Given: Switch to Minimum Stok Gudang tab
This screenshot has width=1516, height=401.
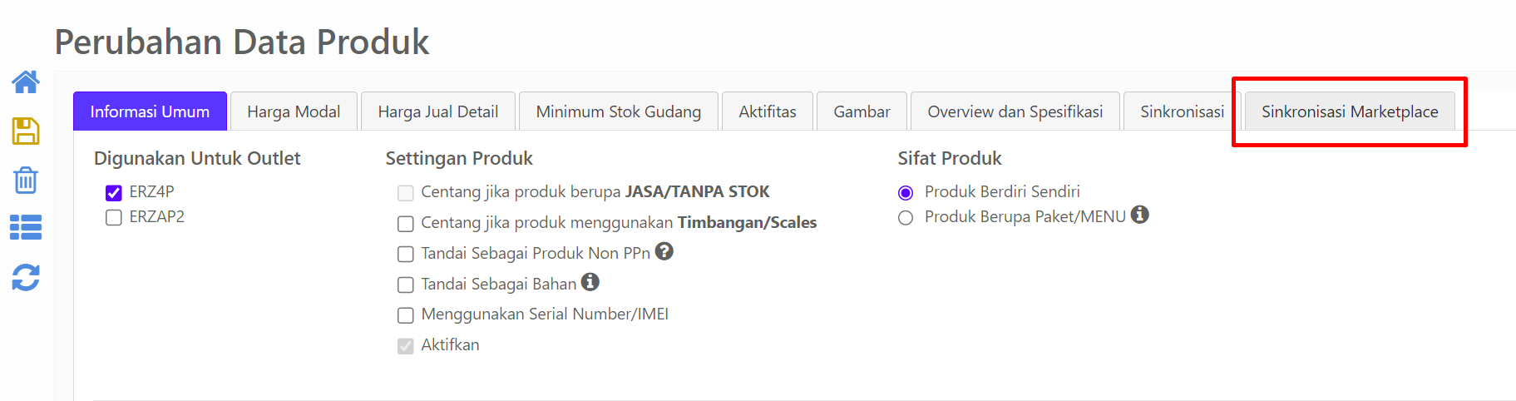Looking at the screenshot, I should point(619,111).
